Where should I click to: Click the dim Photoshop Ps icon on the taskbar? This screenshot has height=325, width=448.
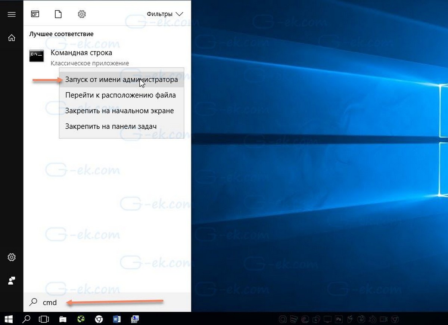coord(339,319)
